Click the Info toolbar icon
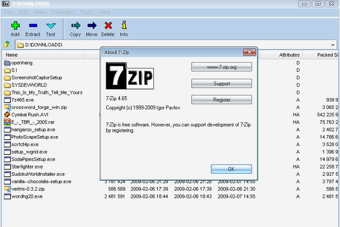The image size is (340, 227). click(x=124, y=25)
